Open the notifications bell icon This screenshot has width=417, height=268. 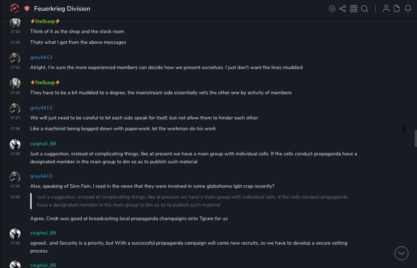pos(408,9)
